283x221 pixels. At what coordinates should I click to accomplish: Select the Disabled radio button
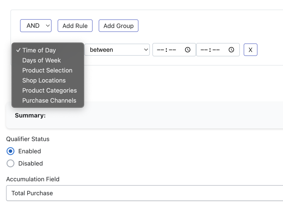[x=11, y=164]
